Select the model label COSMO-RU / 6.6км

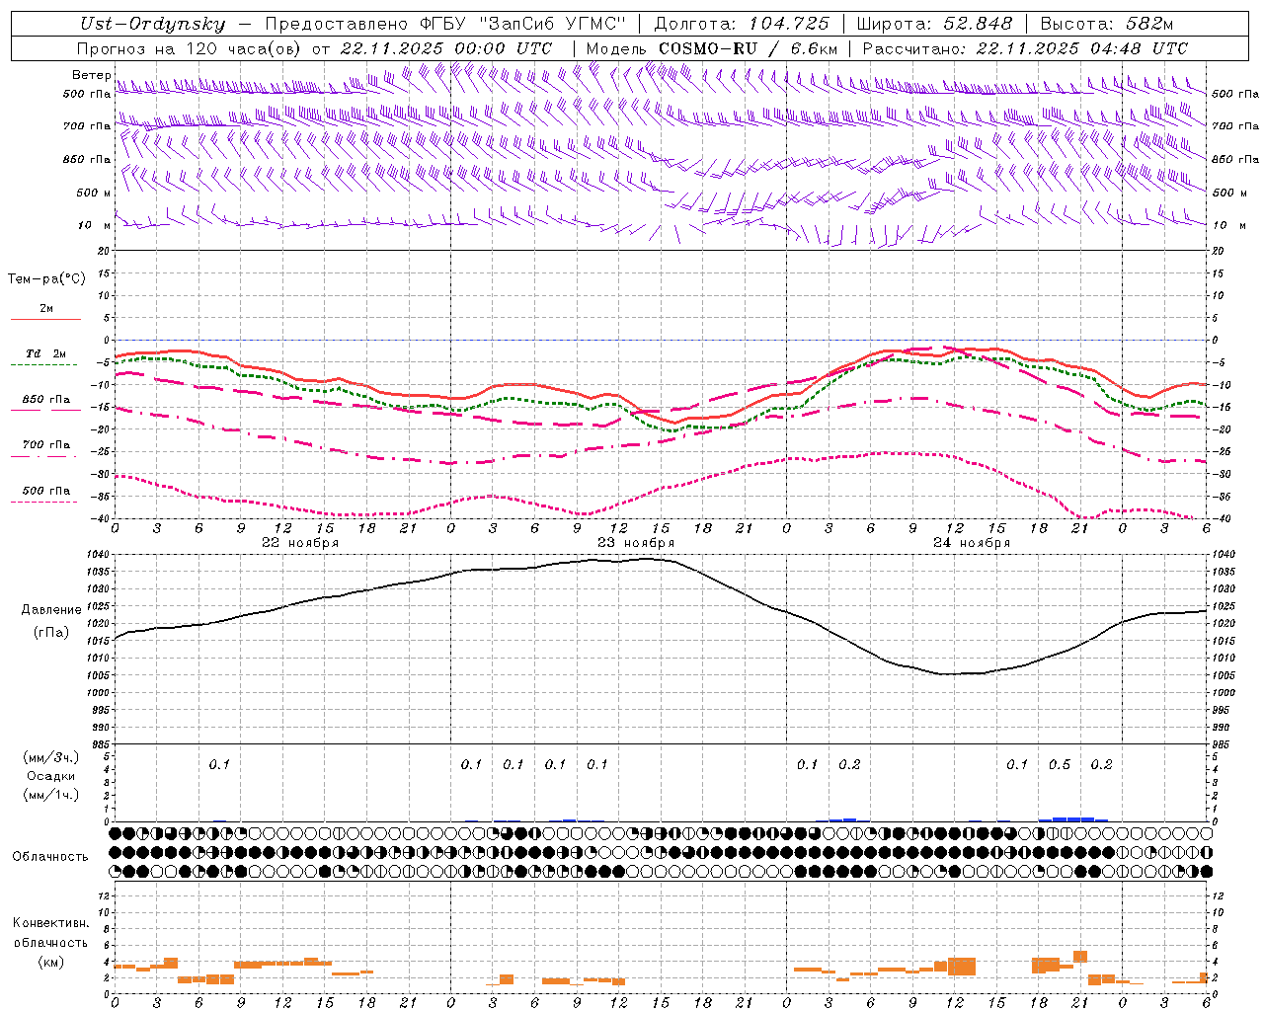pos(748,48)
